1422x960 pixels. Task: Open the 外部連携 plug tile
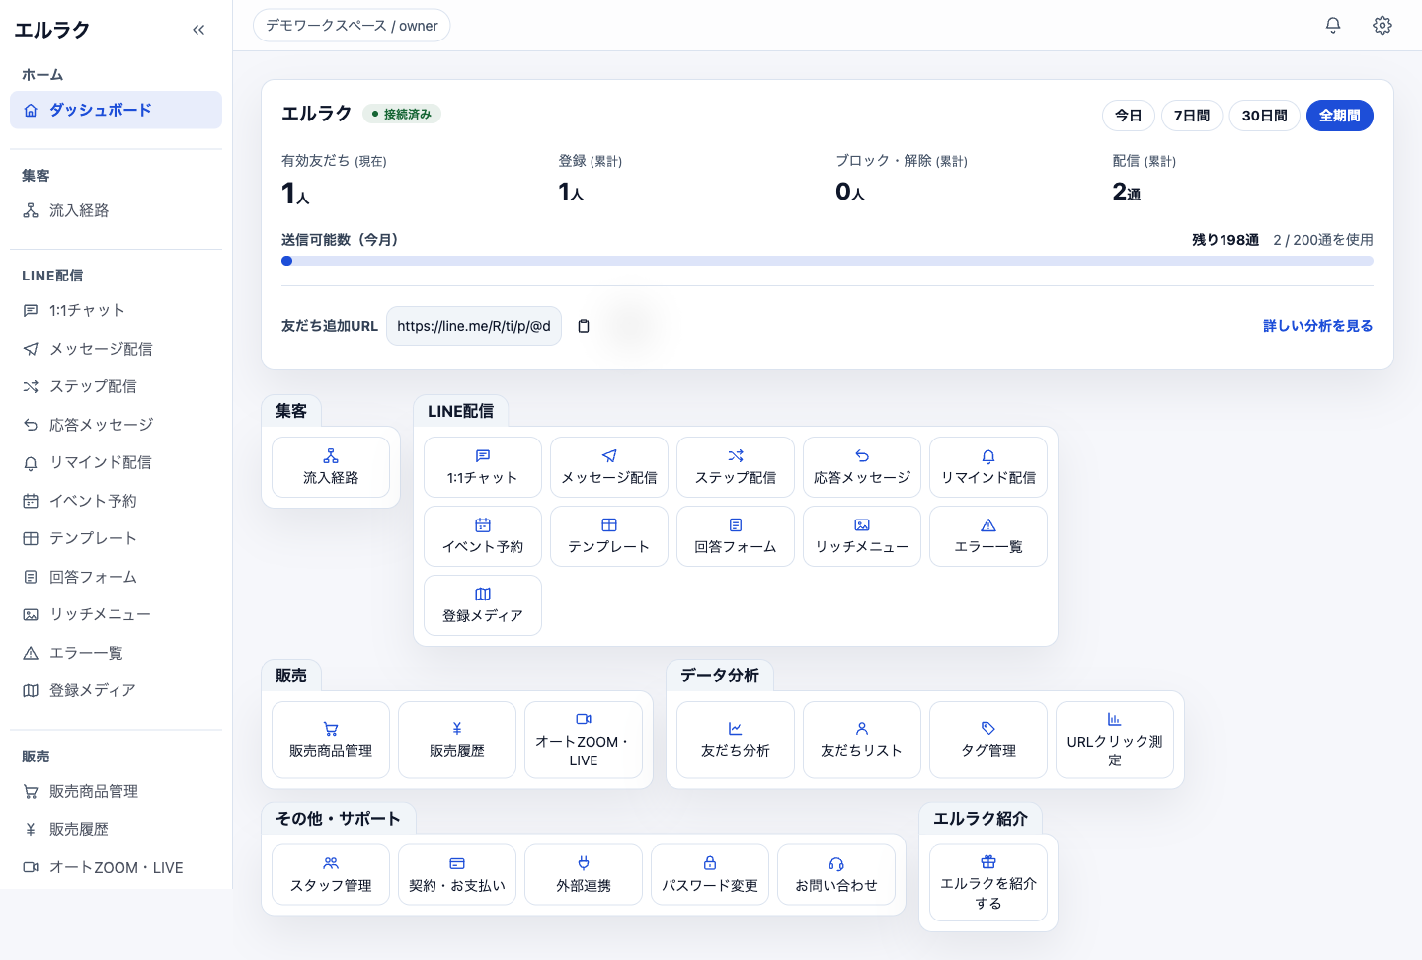point(584,874)
